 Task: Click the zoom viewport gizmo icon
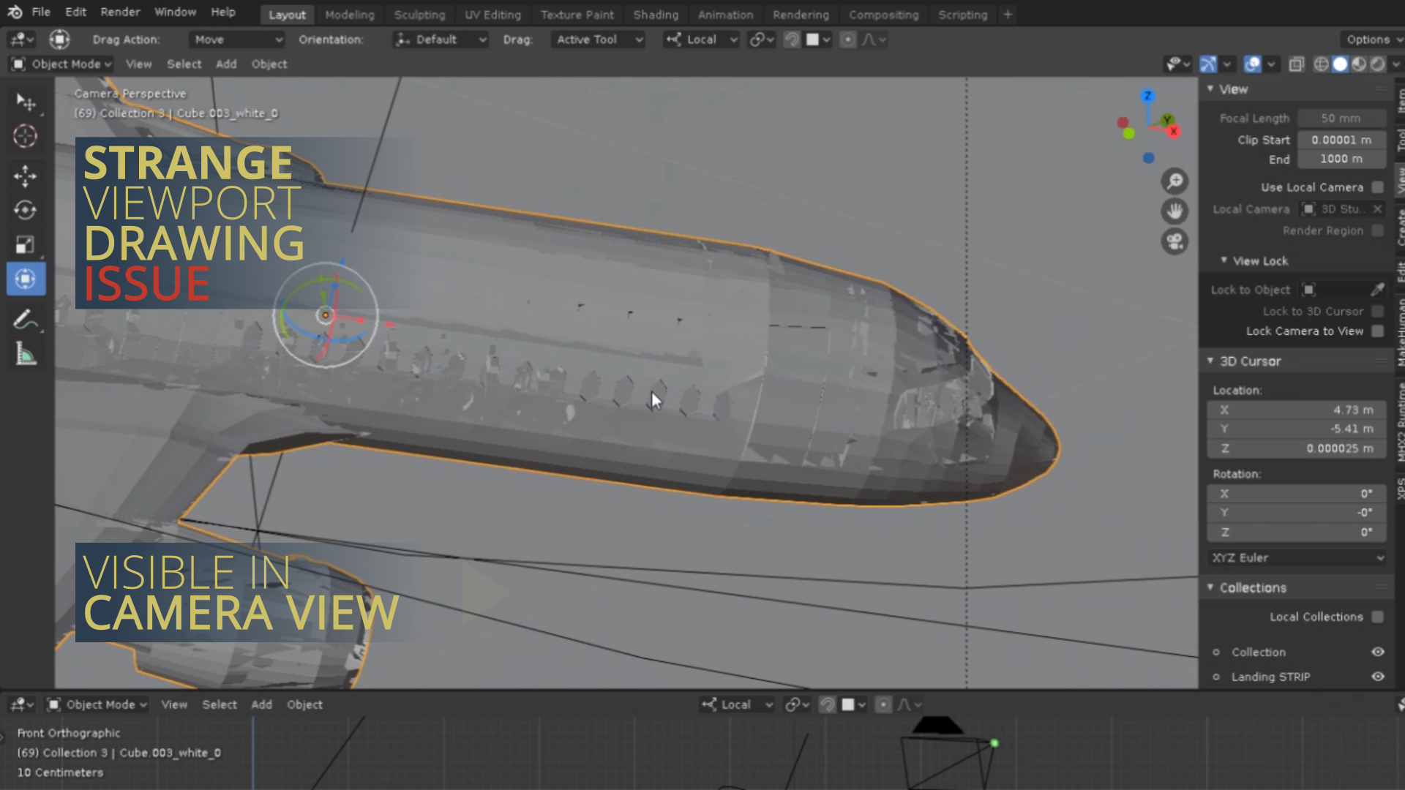[1174, 181]
